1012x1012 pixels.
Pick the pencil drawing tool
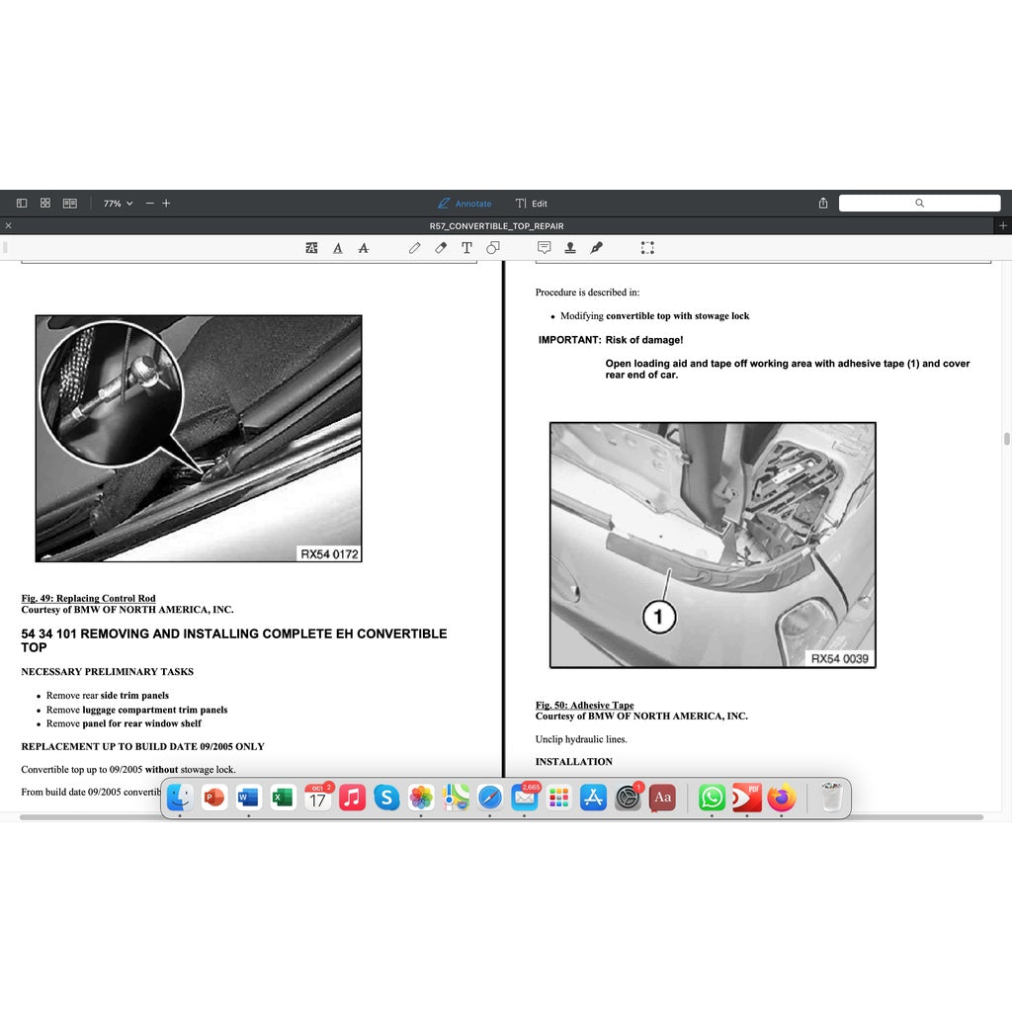pos(414,248)
